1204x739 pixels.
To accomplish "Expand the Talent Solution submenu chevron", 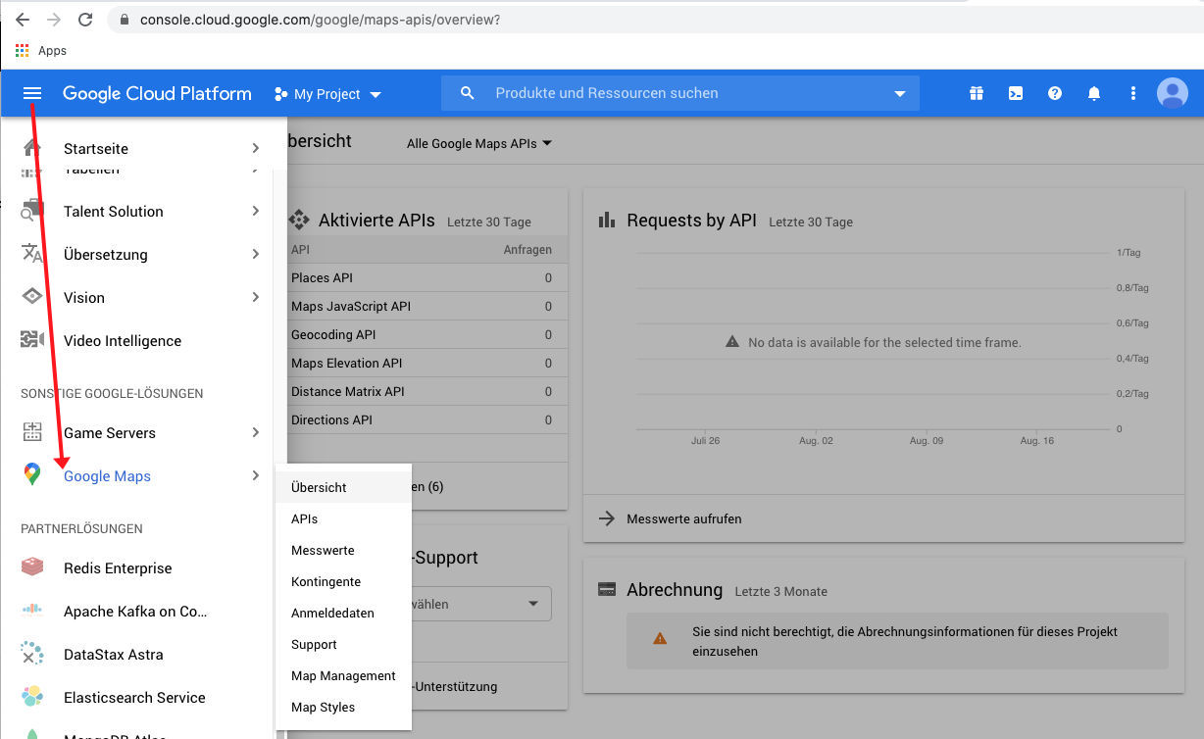I will (x=255, y=211).
